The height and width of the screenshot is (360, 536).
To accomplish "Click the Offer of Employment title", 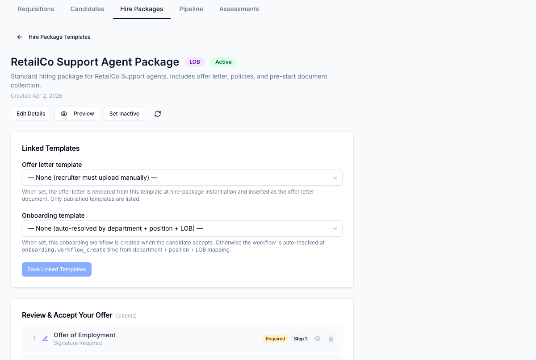I will click(x=84, y=335).
